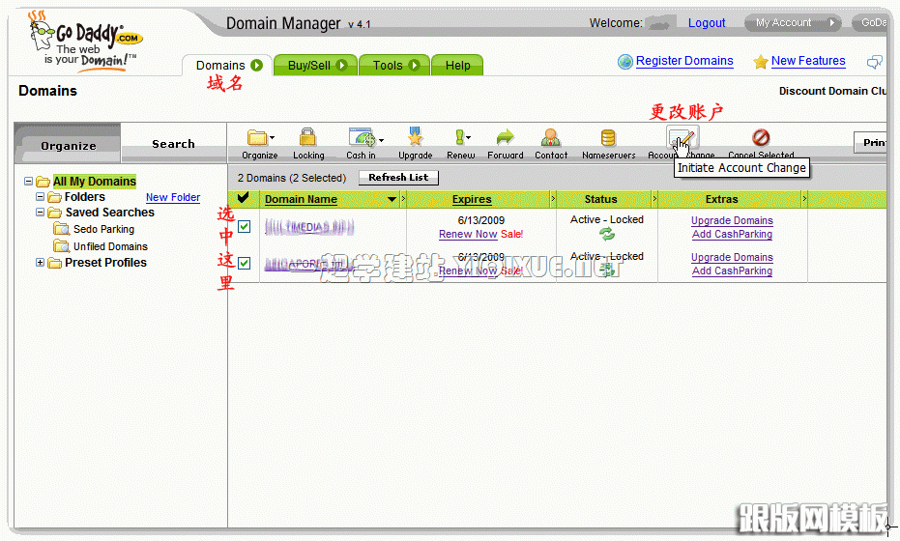Click the refresh status icon in first domain row
Screen dimensions: 900x541
pyautogui.click(x=607, y=234)
